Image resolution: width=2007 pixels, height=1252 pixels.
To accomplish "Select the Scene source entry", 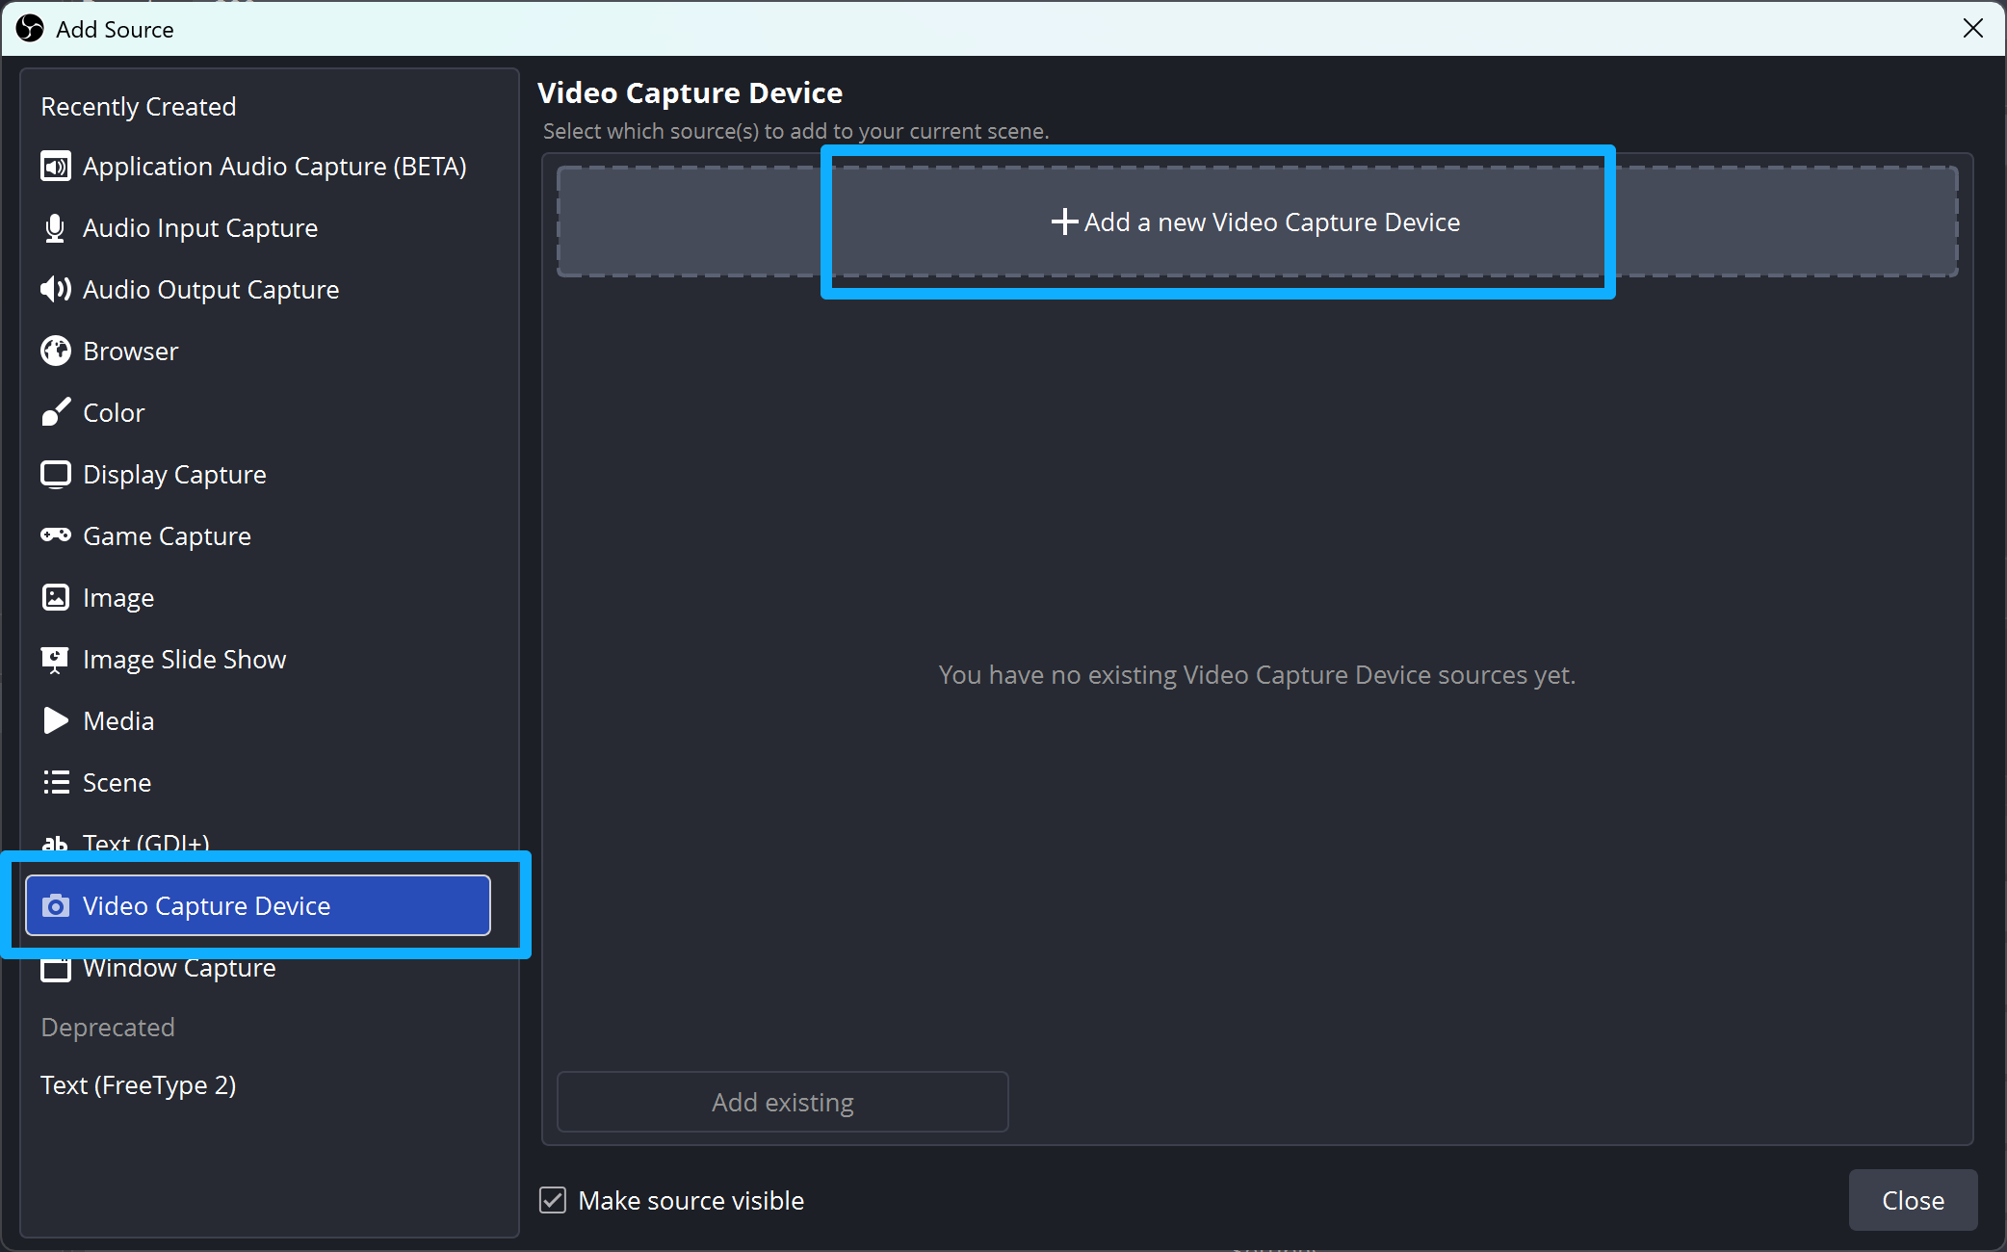I will 258,783.
